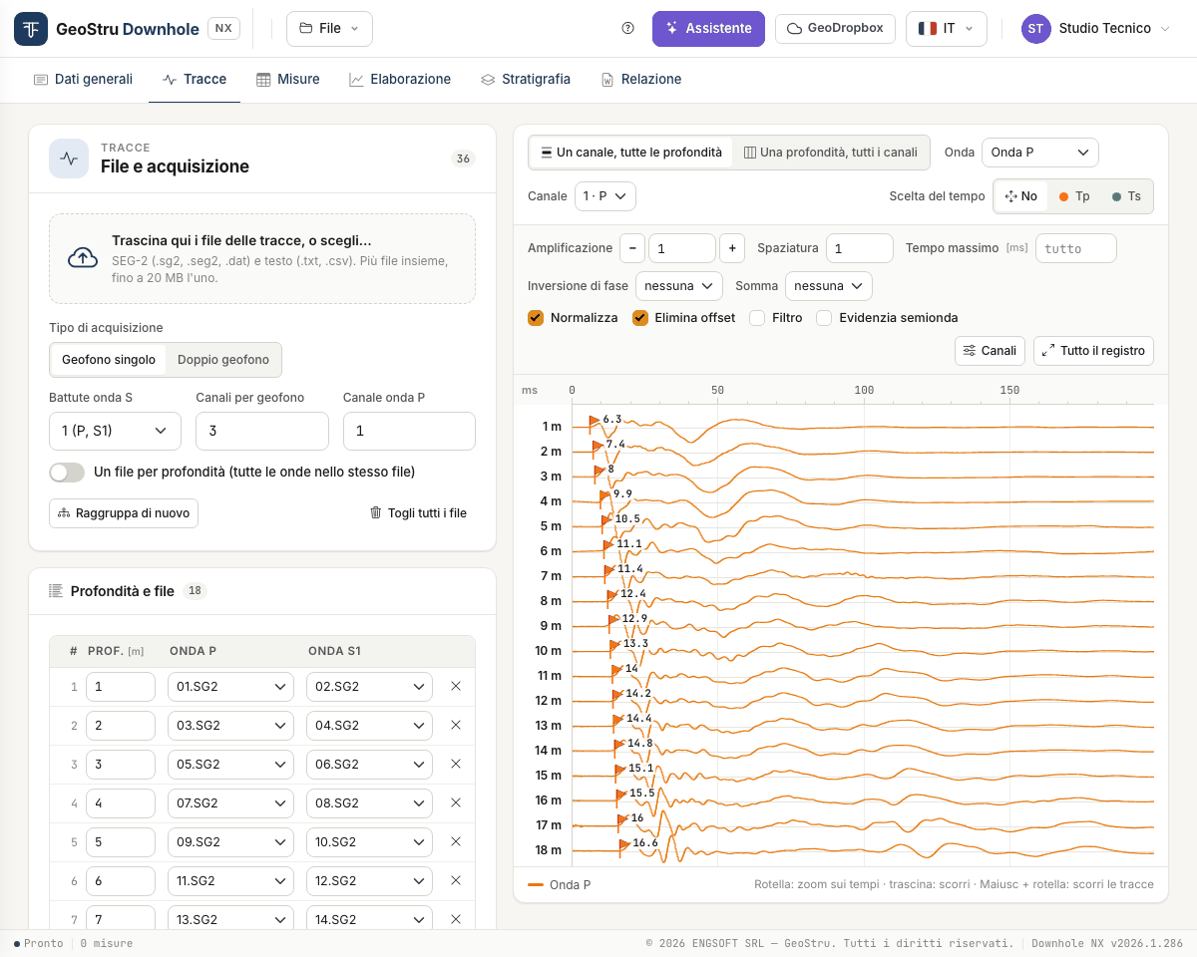
Task: Enable Evidenzia semionda checkbox
Action: [x=824, y=318]
